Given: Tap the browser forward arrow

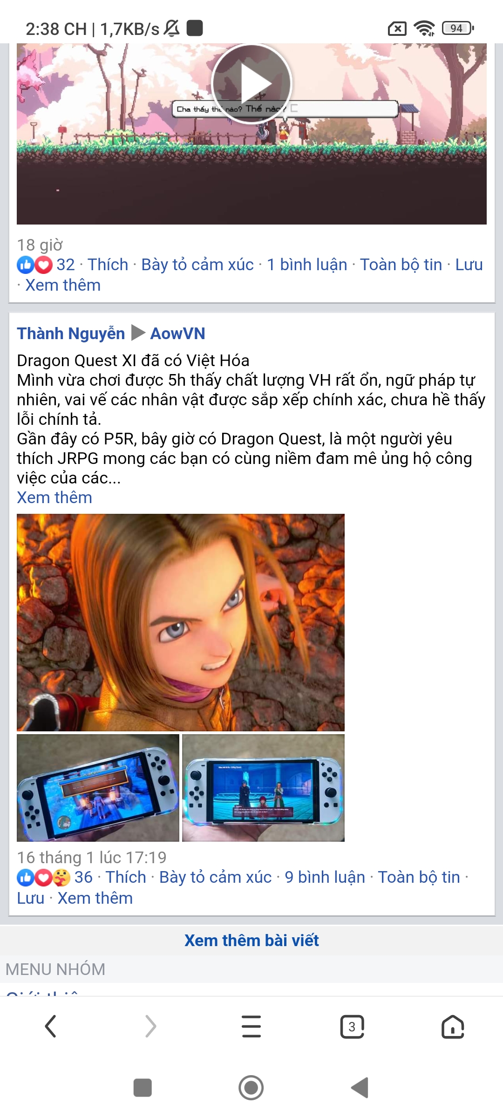Looking at the screenshot, I should (x=151, y=1026).
